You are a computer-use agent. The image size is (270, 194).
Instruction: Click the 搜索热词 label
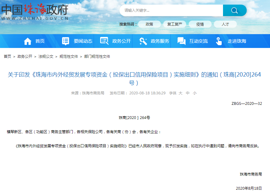click(128, 24)
